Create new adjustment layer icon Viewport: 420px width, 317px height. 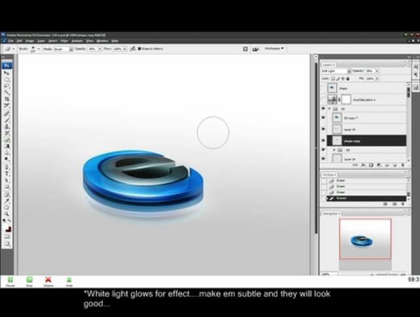pos(379,165)
